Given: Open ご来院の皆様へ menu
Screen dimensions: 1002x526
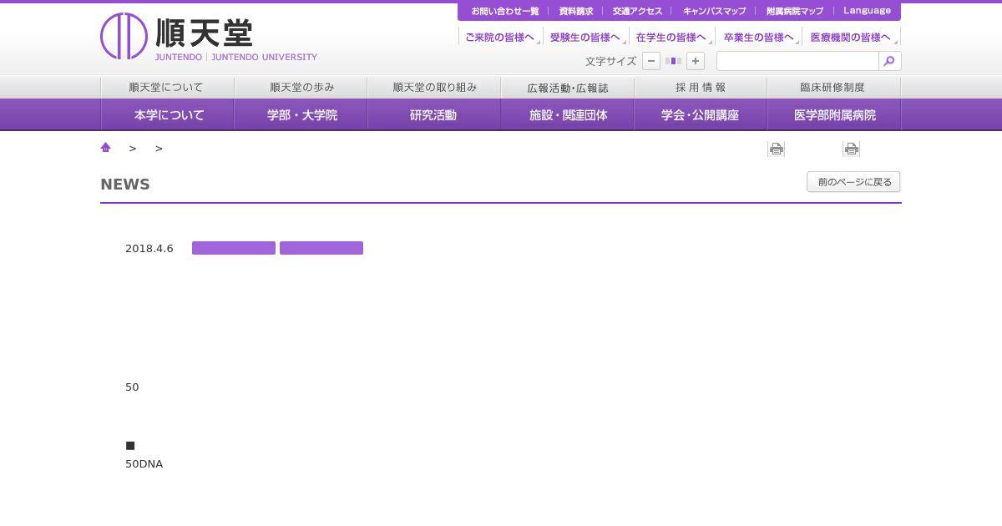Looking at the screenshot, I should tap(500, 37).
